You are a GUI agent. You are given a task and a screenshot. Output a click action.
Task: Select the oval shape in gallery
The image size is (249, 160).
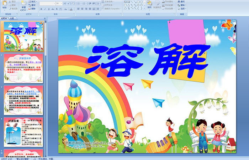pyautogui.click(x=141, y=2)
